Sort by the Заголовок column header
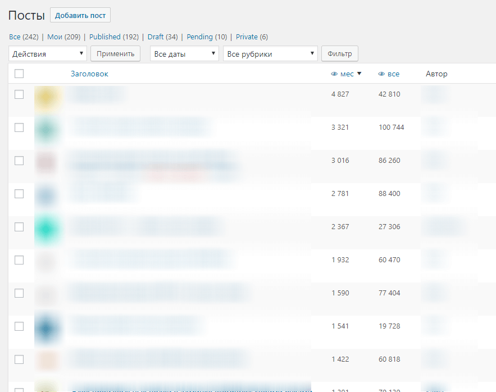 click(x=89, y=74)
